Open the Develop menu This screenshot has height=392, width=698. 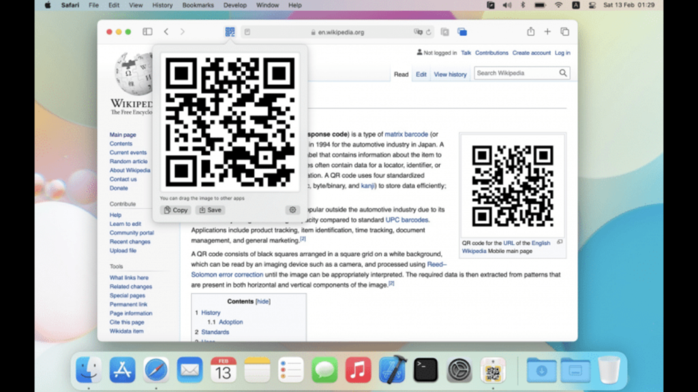click(x=235, y=5)
